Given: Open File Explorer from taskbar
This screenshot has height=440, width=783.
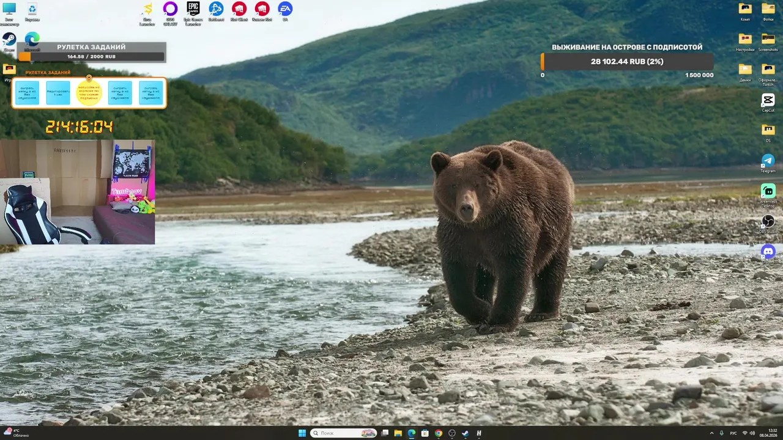Looking at the screenshot, I should pyautogui.click(x=398, y=433).
